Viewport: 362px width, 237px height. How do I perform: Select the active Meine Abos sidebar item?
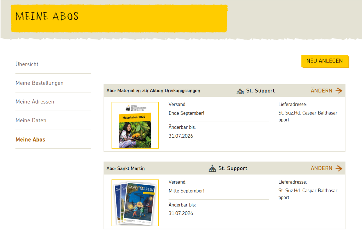[30, 140]
